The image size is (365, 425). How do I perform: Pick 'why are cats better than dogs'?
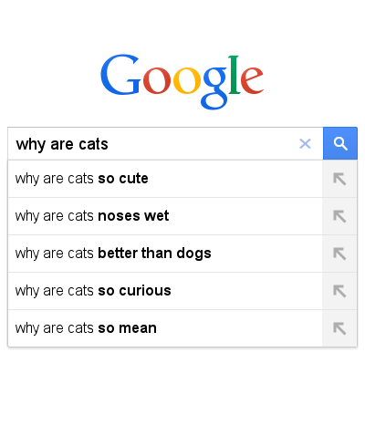(x=165, y=254)
